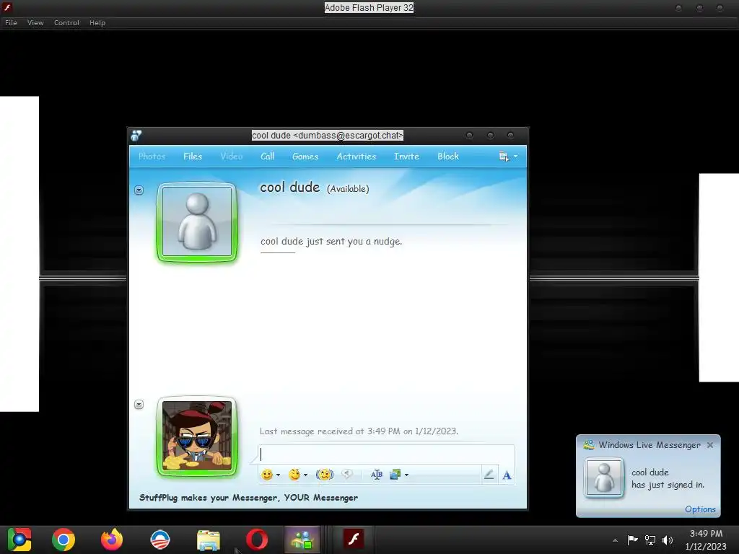Show hidden tray icons arrow

click(x=615, y=540)
